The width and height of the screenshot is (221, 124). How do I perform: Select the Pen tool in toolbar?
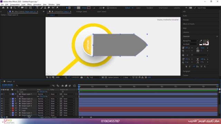pyautogui.click(x=34, y=8)
